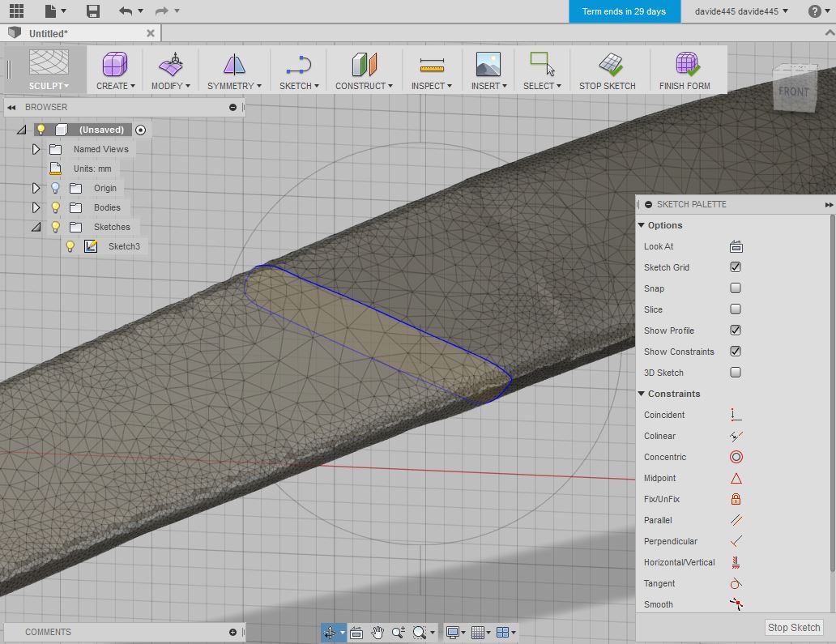Toggle the Sketch Grid checkbox
This screenshot has height=644, width=836.
coord(735,267)
